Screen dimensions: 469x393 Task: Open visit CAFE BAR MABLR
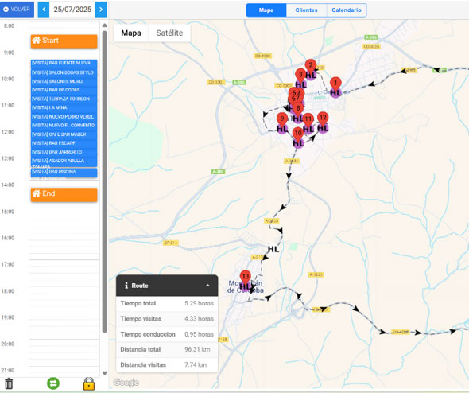pyautogui.click(x=64, y=134)
